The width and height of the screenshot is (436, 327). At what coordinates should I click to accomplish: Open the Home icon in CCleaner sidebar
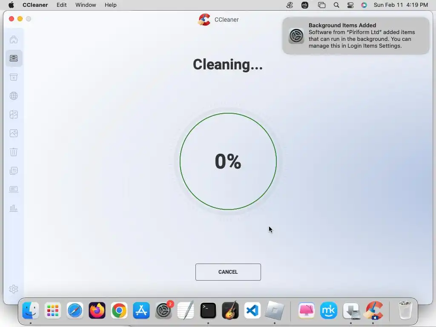click(14, 40)
